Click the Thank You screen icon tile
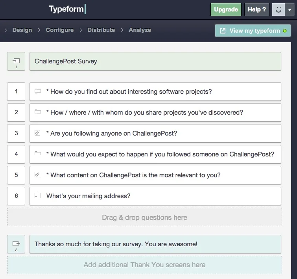Screen dimensions: 297x279 (16, 244)
